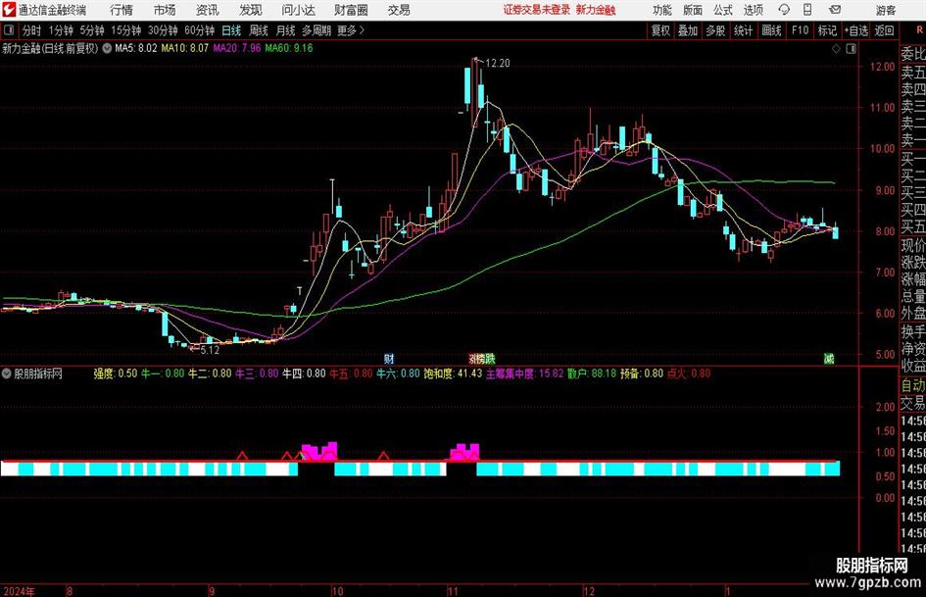Click the 减 marker near right edge

point(829,358)
